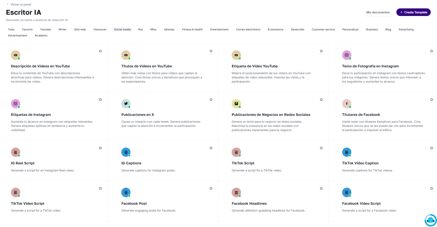Star the TikTok Video Caption template
437x227 pixels.
click(431, 148)
